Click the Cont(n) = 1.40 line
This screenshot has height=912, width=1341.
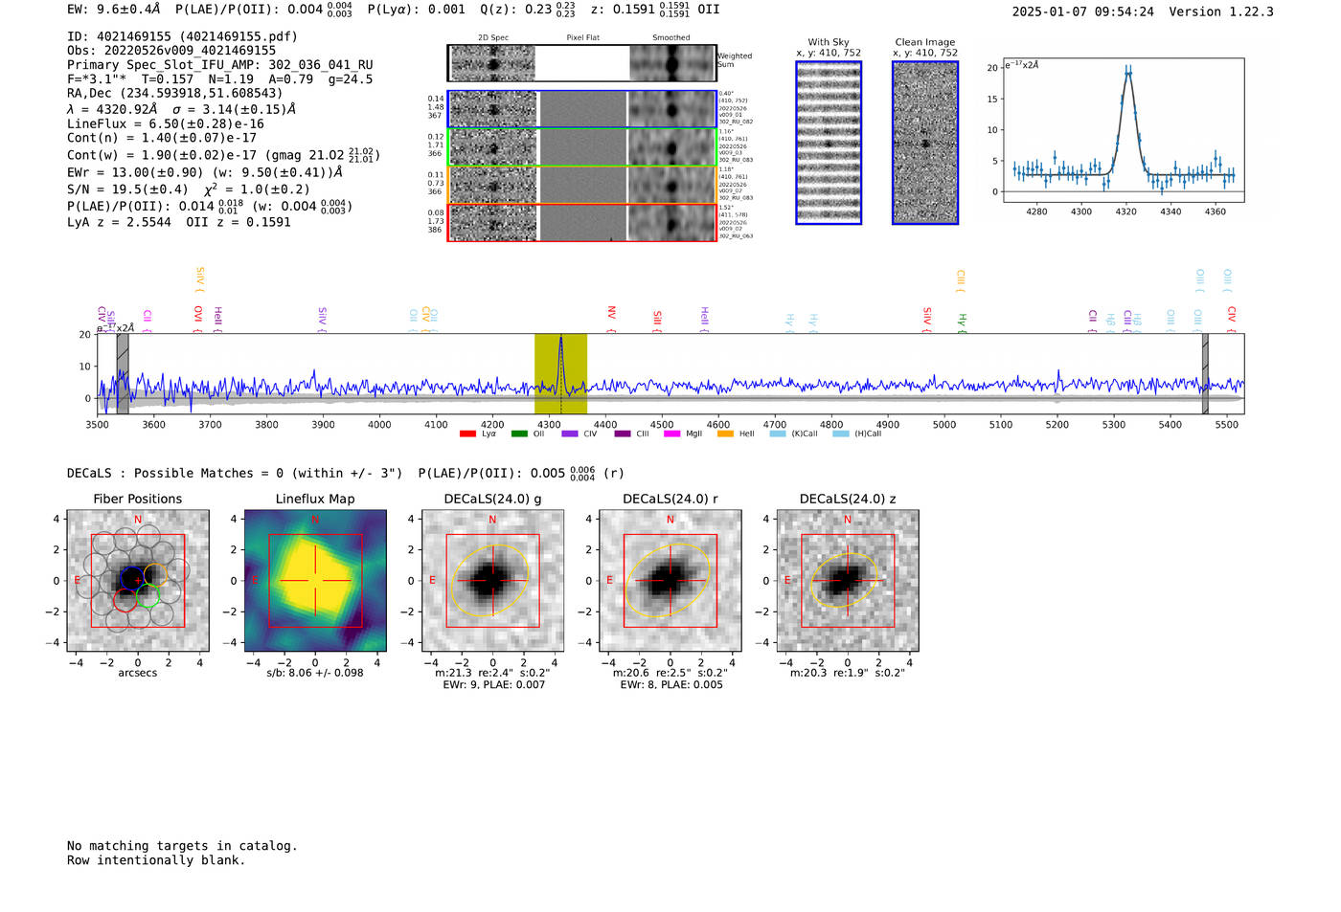point(162,138)
